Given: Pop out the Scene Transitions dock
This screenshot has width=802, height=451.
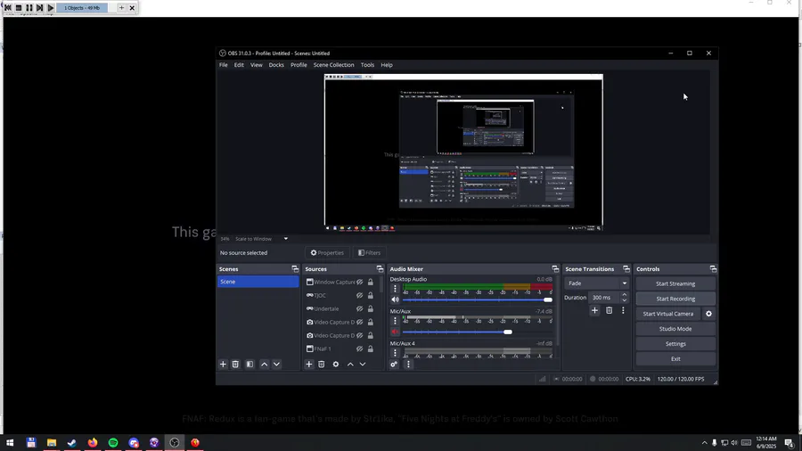Looking at the screenshot, I should point(626,269).
